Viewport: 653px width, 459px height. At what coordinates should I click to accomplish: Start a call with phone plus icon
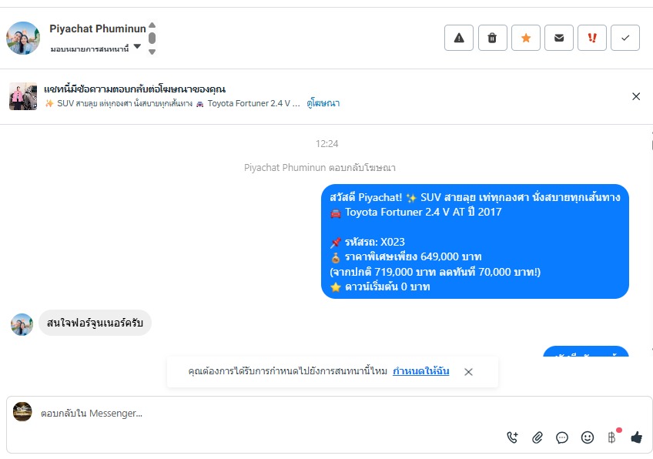pyautogui.click(x=512, y=437)
